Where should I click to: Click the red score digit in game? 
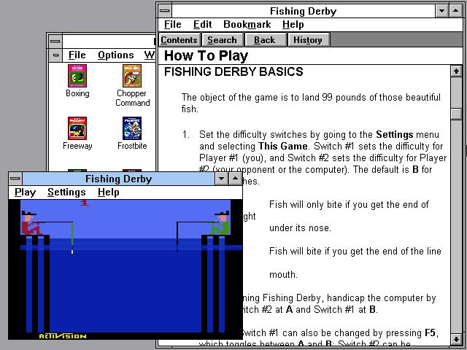pyautogui.click(x=85, y=203)
